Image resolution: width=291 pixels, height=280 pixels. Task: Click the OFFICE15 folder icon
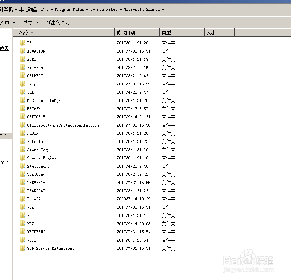click(22, 116)
